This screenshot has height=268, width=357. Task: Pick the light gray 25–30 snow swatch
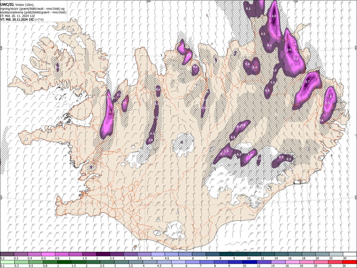click(336, 254)
